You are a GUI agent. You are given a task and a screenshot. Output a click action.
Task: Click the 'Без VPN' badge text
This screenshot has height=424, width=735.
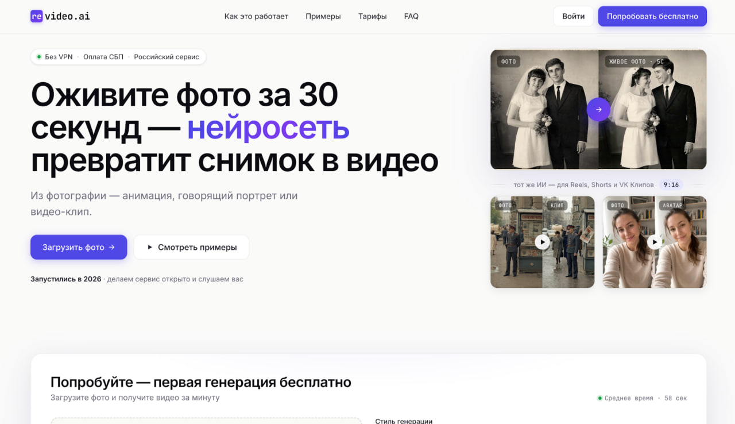59,57
